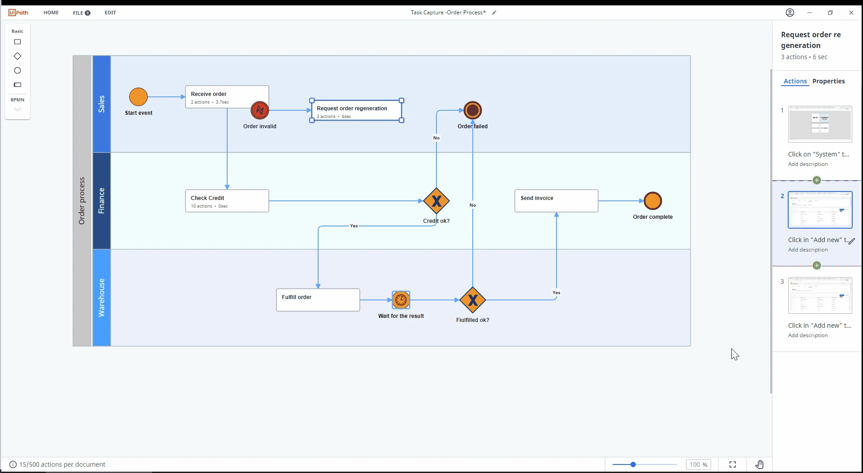Select the swimlane shape tool
Image resolution: width=863 pixels, height=473 pixels.
pos(17,85)
